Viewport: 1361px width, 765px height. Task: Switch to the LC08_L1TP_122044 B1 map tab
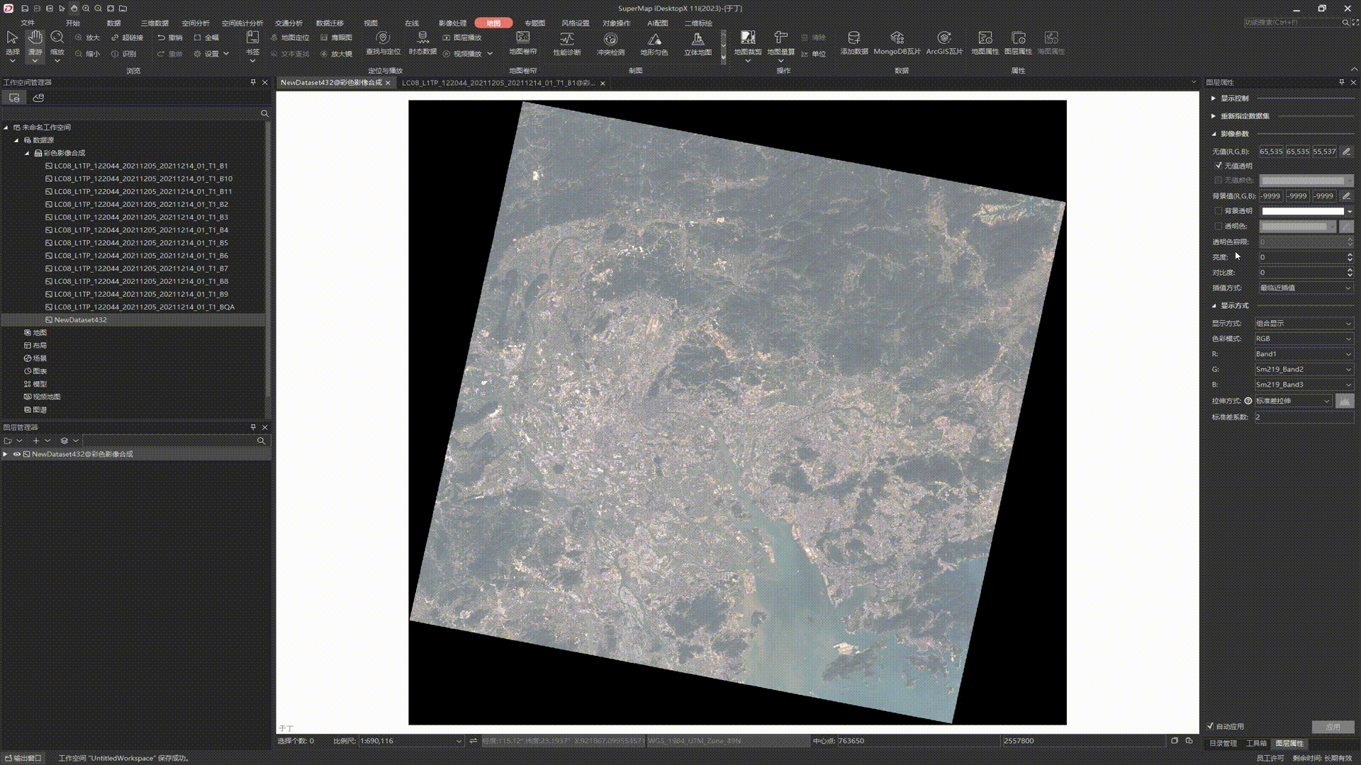[498, 83]
